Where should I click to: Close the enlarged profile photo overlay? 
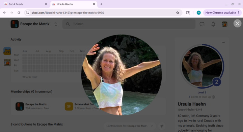pyautogui.click(x=237, y=23)
